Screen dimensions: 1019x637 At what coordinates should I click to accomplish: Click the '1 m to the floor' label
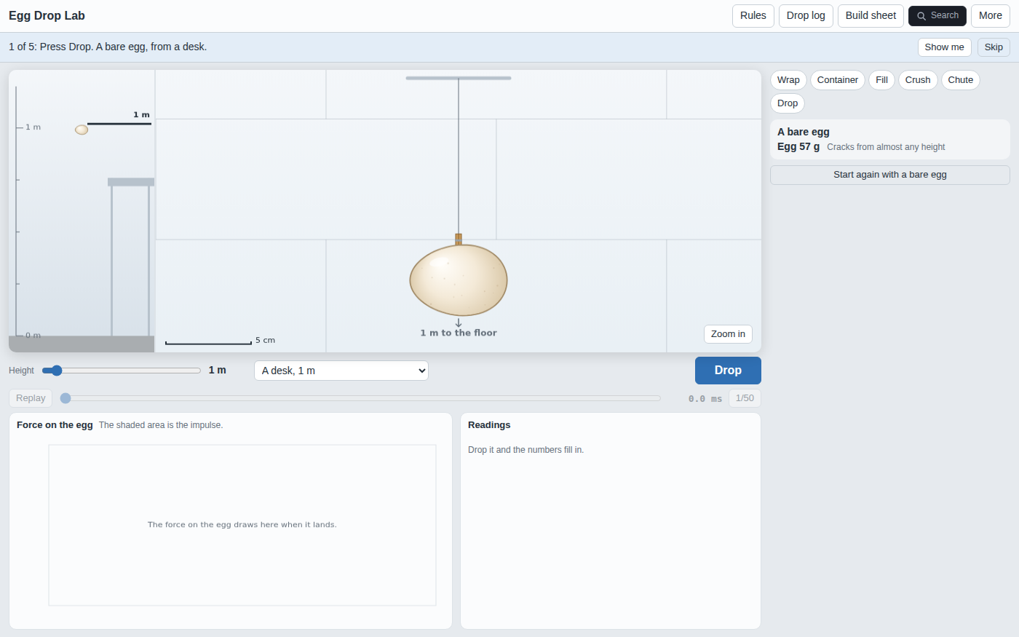point(459,333)
